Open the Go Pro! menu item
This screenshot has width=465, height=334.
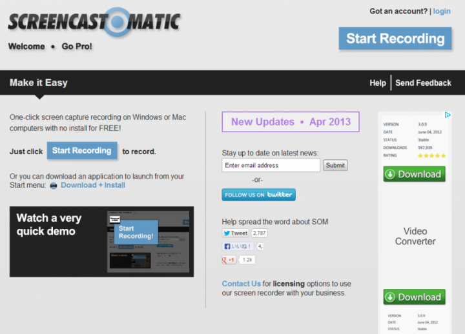pyautogui.click(x=77, y=46)
